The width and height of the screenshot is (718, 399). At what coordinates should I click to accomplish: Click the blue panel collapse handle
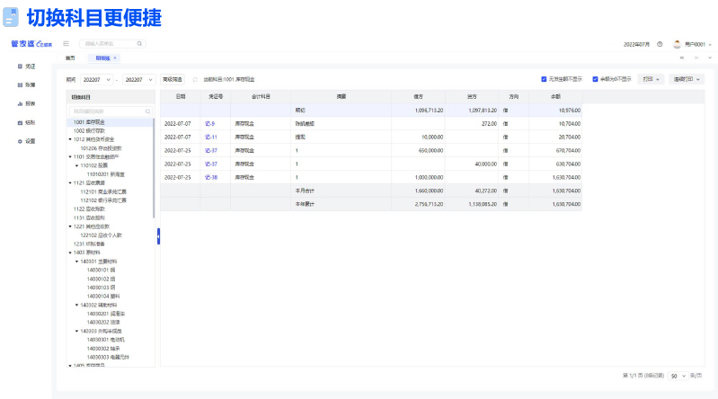pyautogui.click(x=158, y=235)
